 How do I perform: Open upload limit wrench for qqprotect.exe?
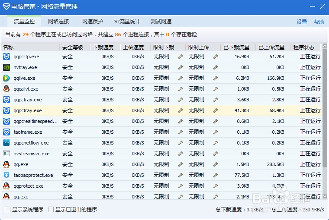tap(216, 186)
